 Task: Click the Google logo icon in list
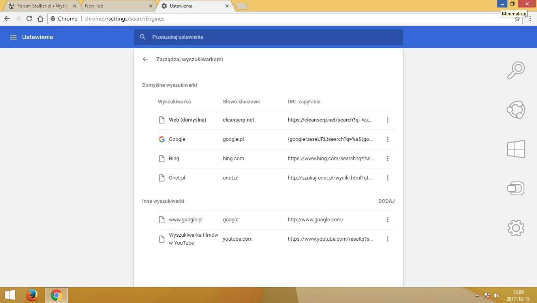coord(161,139)
